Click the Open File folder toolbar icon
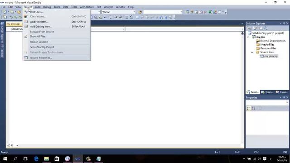290x163 pixels. [x=19, y=12]
